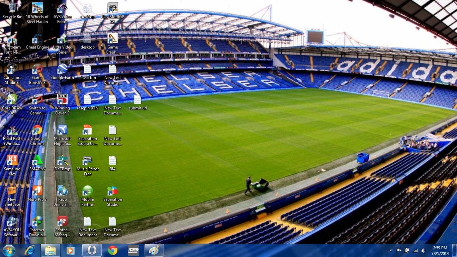Launch Cheat Engine desktop shortcut
The image size is (457, 257).
point(37,41)
